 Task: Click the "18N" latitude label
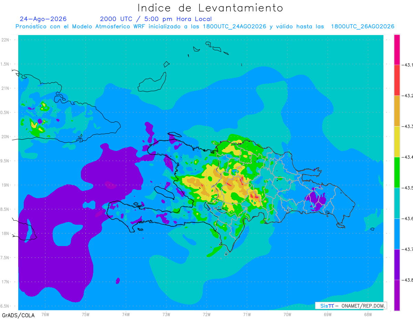point(6,233)
